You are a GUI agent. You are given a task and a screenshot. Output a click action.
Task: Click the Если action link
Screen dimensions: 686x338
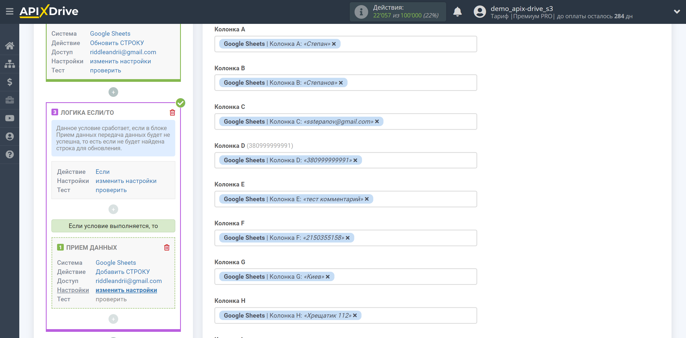point(103,172)
